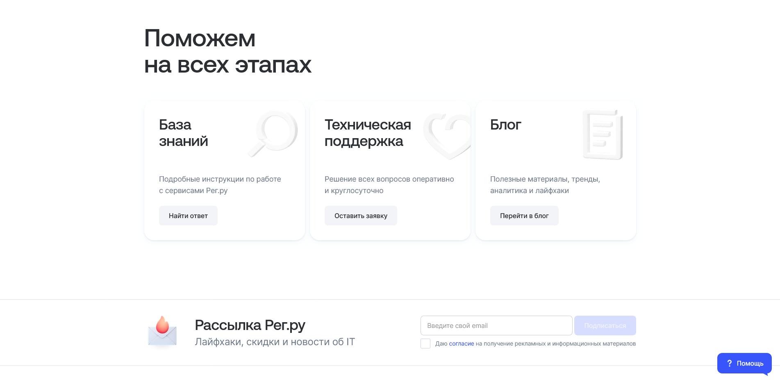Click the Лайфхаки, скидки и новости subtitle
This screenshot has height=380, width=780.
point(275,341)
